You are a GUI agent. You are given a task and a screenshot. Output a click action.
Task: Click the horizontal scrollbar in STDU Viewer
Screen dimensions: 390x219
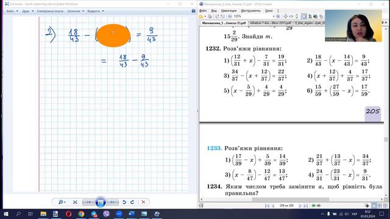[x=291, y=199]
